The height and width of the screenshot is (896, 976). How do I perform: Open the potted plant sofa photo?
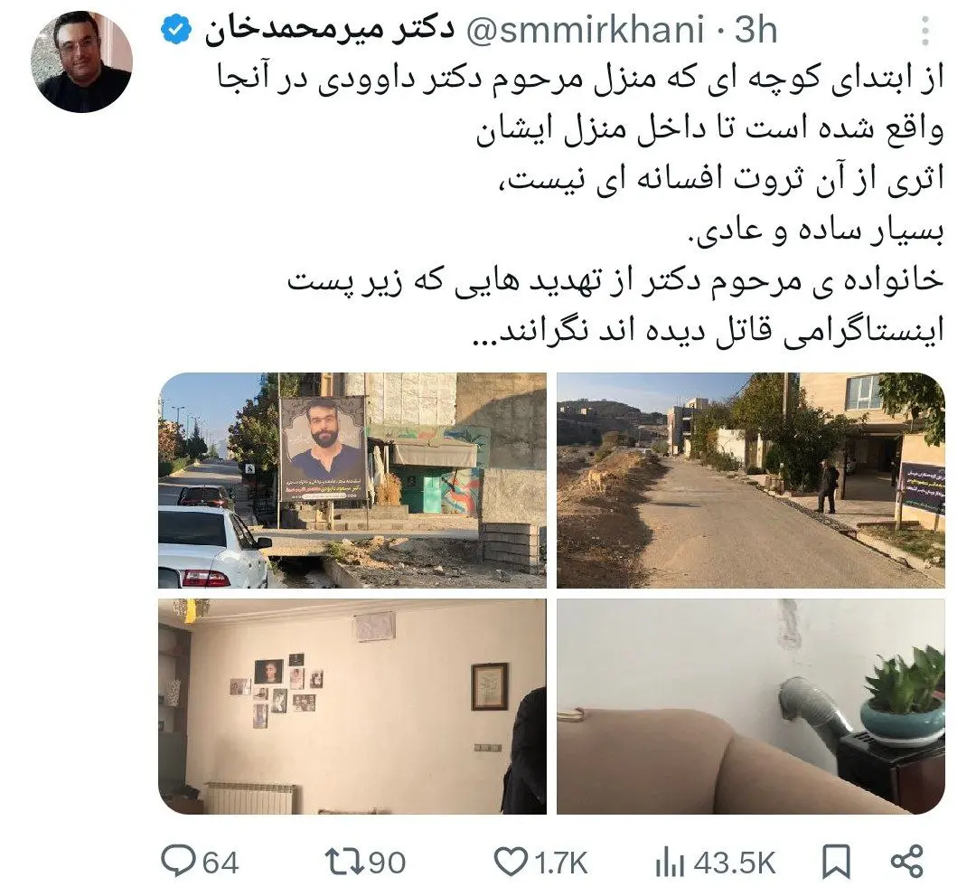tap(751, 706)
